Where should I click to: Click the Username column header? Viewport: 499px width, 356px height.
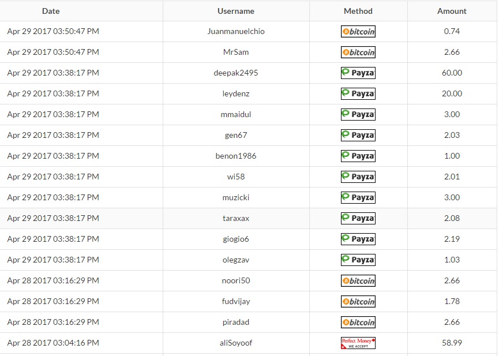pos(236,11)
